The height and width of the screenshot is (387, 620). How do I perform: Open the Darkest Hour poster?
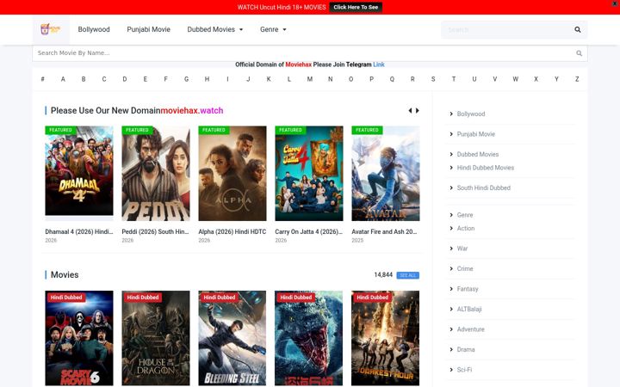click(x=386, y=338)
